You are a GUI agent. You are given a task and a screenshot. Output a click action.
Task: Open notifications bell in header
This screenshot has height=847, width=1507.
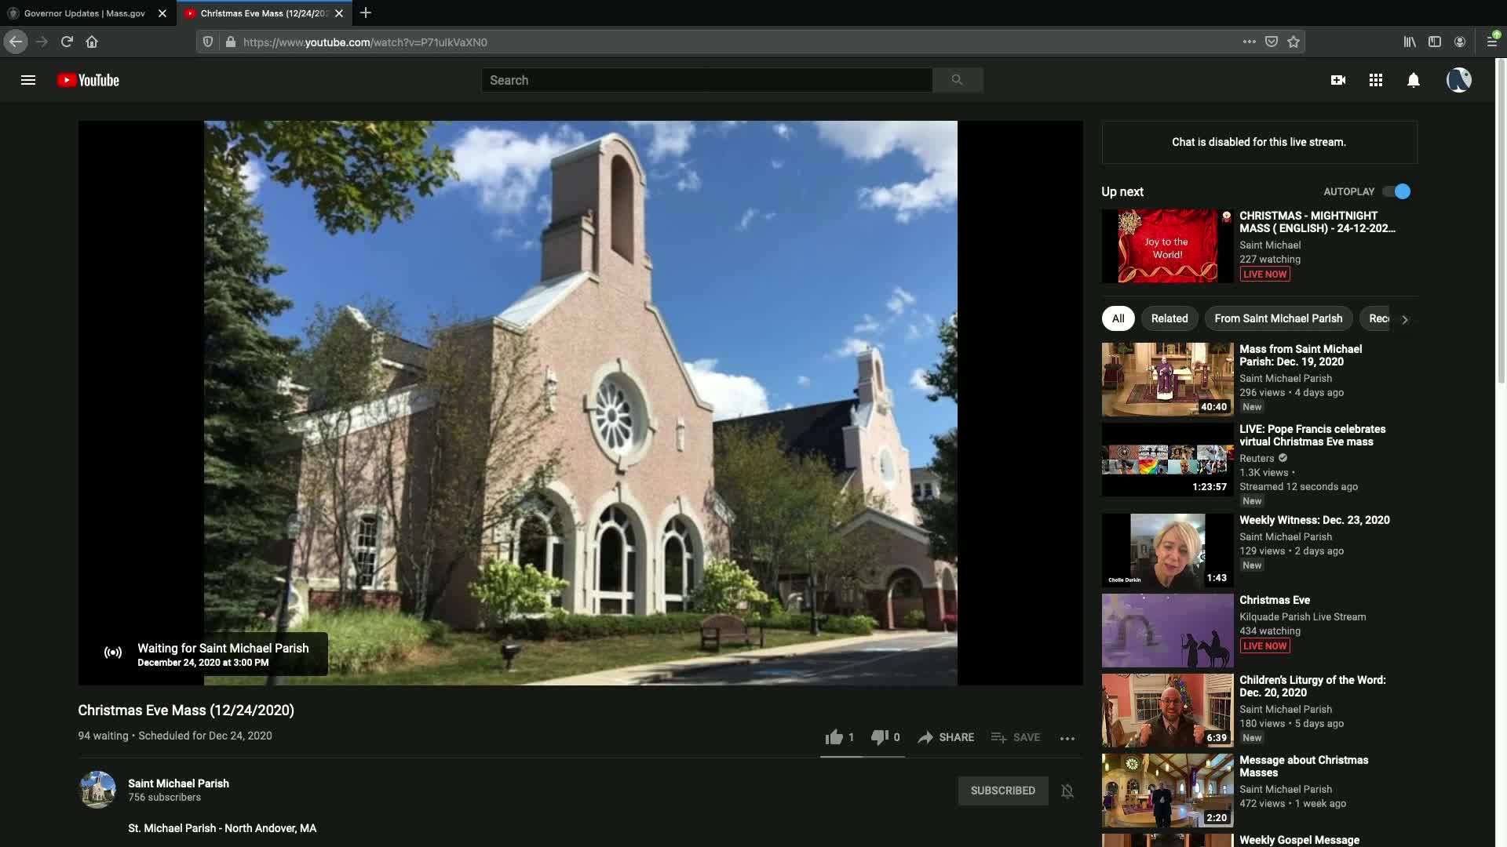[x=1414, y=80]
